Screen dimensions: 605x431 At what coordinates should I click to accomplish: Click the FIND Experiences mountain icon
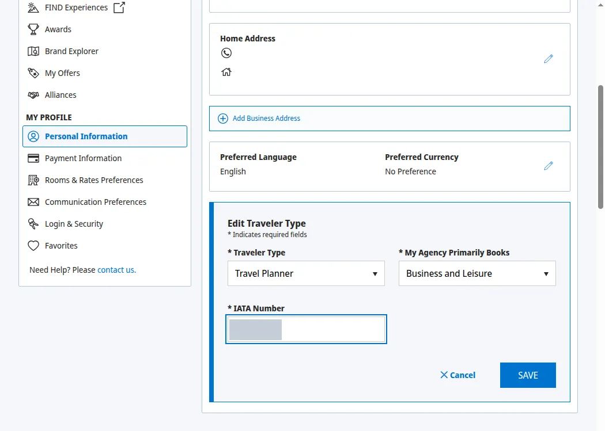[33, 7]
